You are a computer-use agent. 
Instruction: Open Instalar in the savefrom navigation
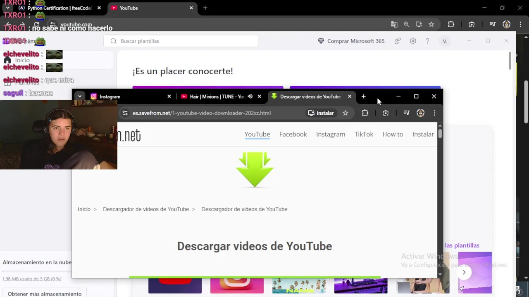[x=423, y=134]
